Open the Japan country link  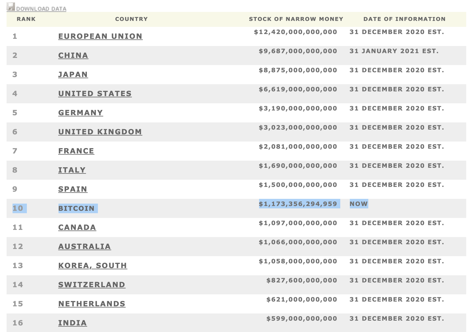tap(73, 74)
